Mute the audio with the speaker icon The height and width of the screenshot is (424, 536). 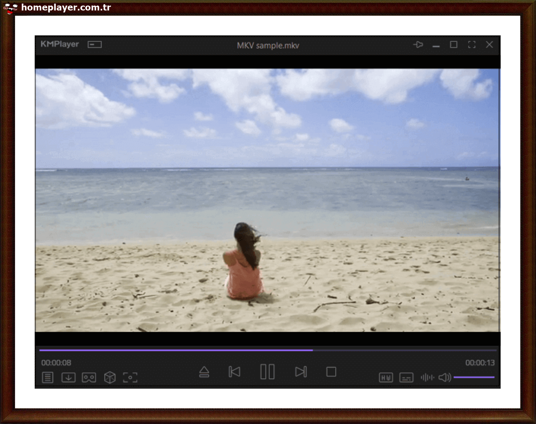(x=444, y=377)
